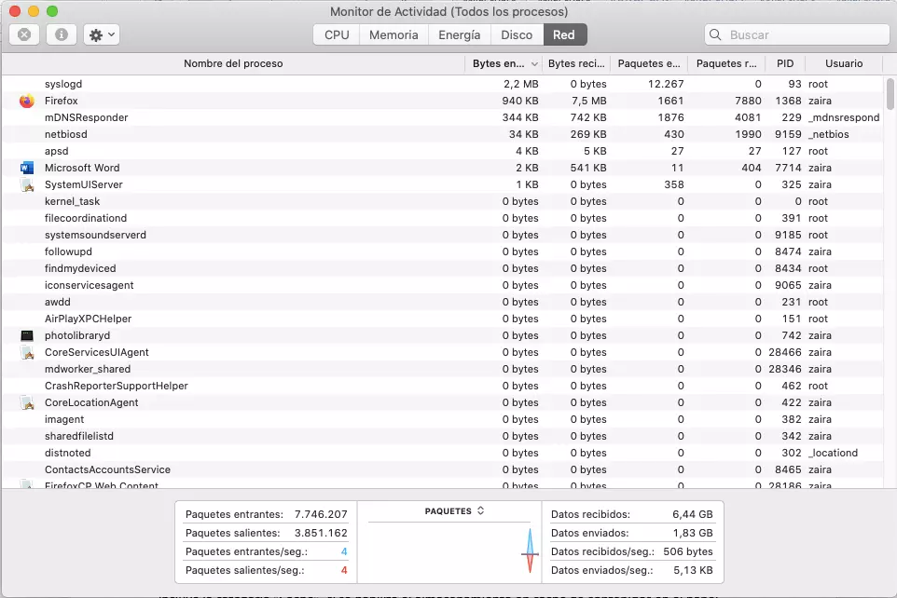Viewport: 897px width, 598px height.
Task: Toggle the PAQUETES graph type selector
Action: tap(455, 511)
